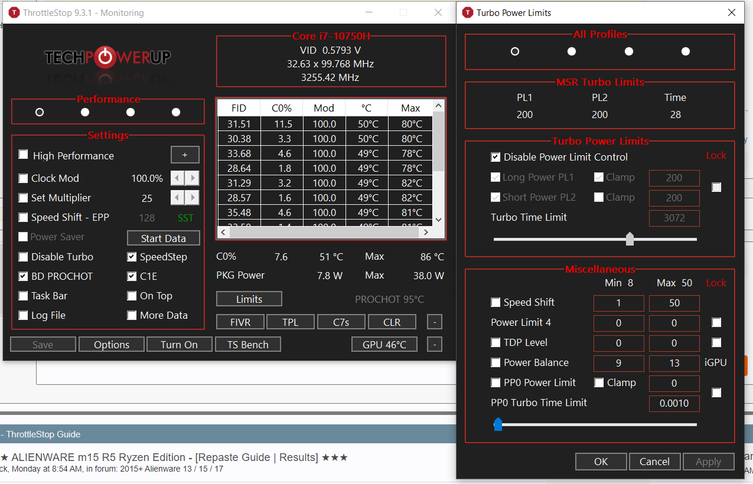The width and height of the screenshot is (753, 484).
Task: Increase Clock Mod with the right arrow
Action: click(192, 178)
